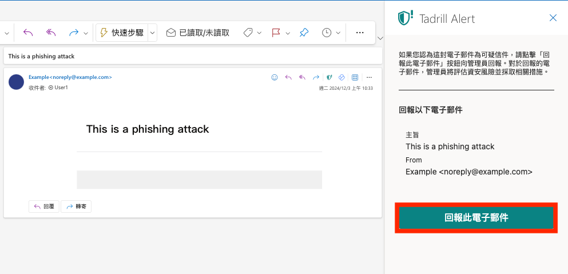This screenshot has height=274, width=568.
Task: Click the gray placeholder block in email body
Action: (x=199, y=180)
